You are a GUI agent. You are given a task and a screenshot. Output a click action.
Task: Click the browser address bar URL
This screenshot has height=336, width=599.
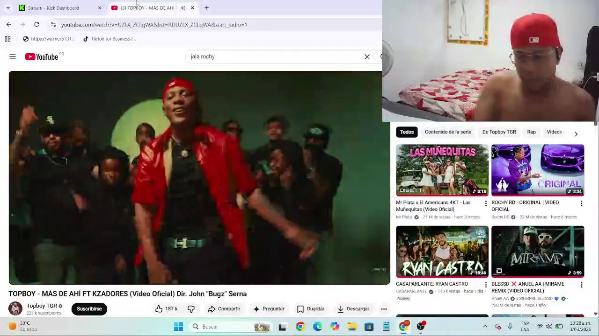[x=154, y=25]
